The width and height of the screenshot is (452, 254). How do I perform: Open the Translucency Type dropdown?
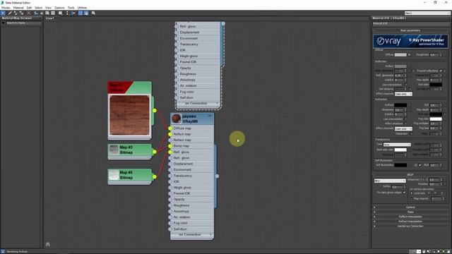397,145
